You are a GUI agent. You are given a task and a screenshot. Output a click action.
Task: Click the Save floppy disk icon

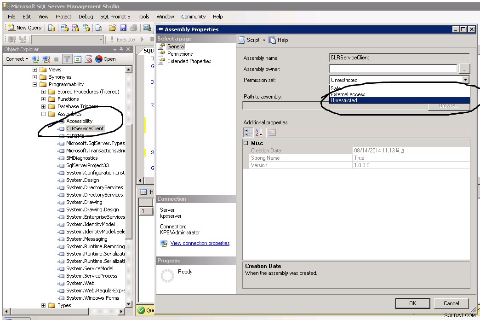[123, 28]
